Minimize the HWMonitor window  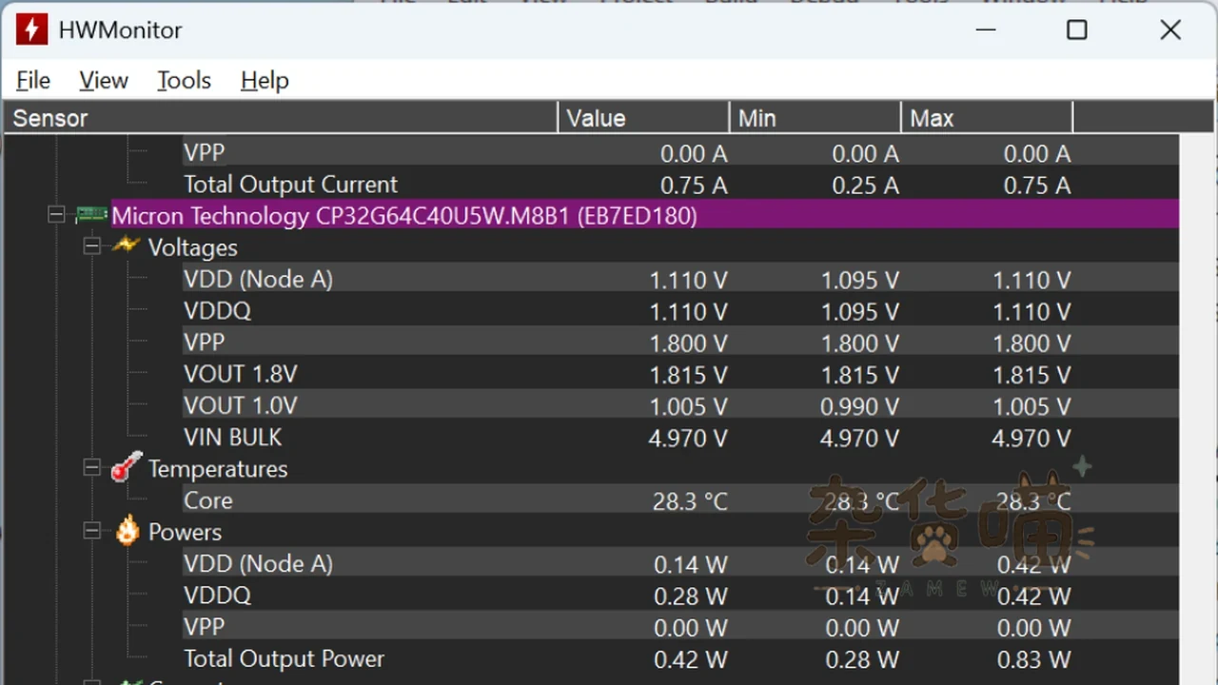[x=986, y=30]
